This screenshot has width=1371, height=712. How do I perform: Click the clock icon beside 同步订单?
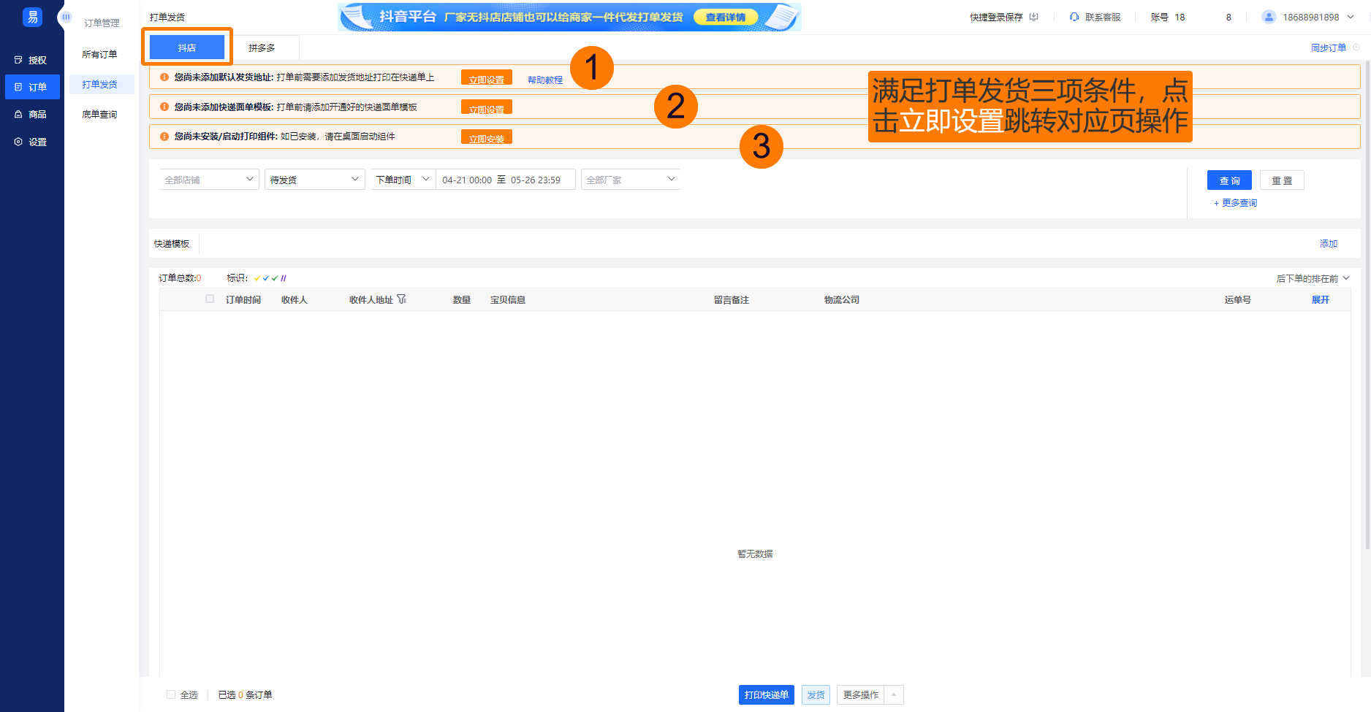(1356, 47)
